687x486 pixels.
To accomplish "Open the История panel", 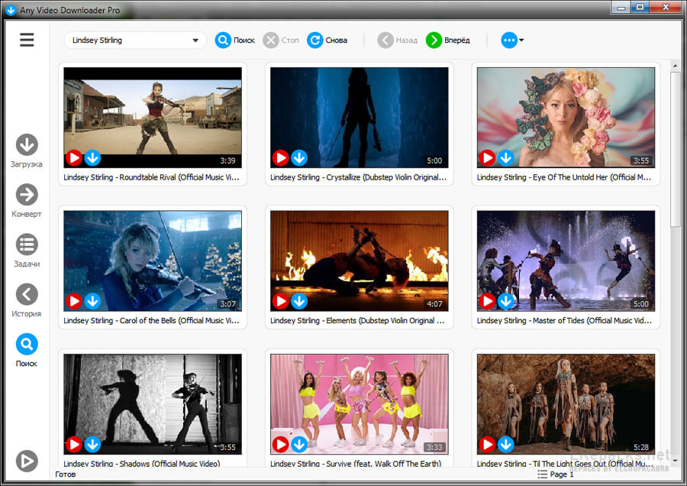I will [27, 295].
